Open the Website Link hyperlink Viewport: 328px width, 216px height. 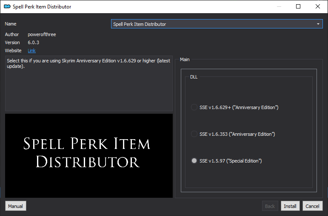click(31, 50)
